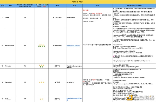Click the star rating in Anyswap row
156x102 pixels.
(x=42, y=65)
